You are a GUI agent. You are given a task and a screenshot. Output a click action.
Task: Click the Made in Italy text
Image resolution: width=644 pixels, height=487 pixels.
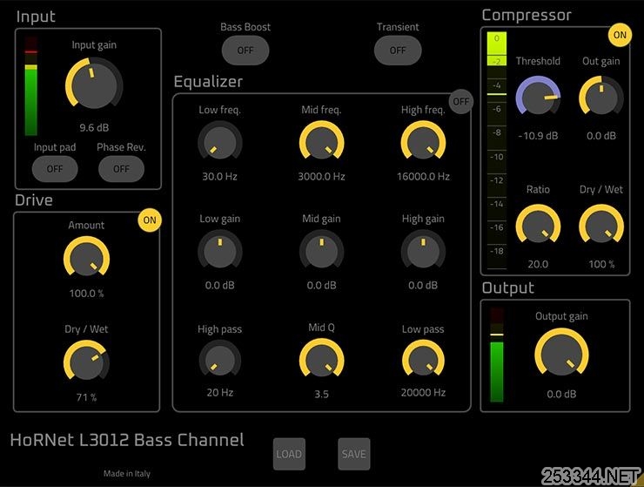point(127,474)
